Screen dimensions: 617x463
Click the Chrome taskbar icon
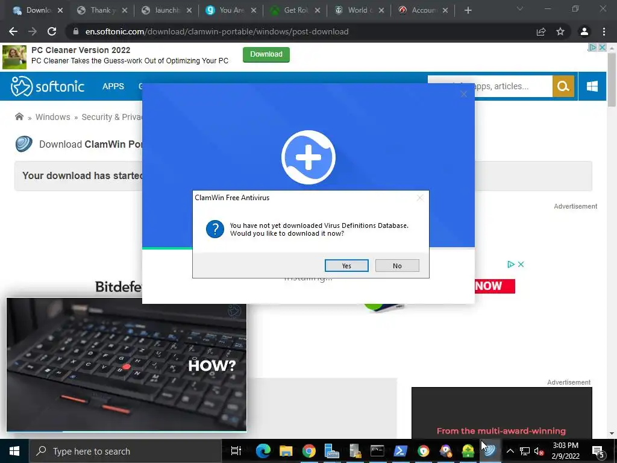(309, 451)
